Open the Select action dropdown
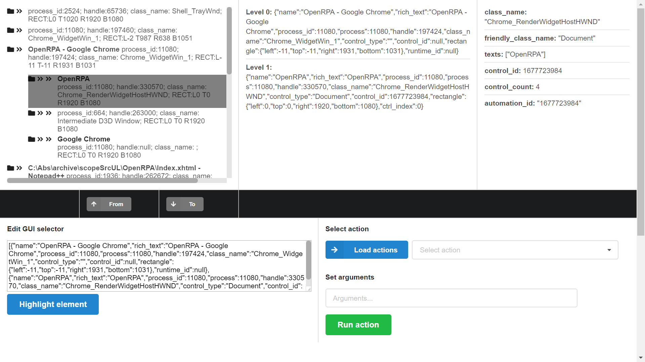 [x=515, y=250]
